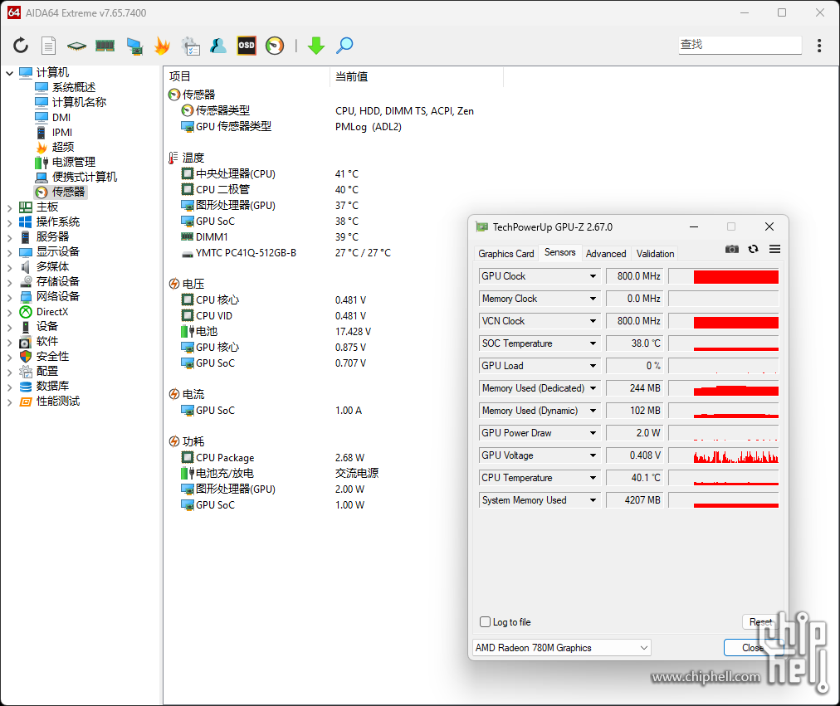Switch to the Graphics Card tab

tap(505, 254)
